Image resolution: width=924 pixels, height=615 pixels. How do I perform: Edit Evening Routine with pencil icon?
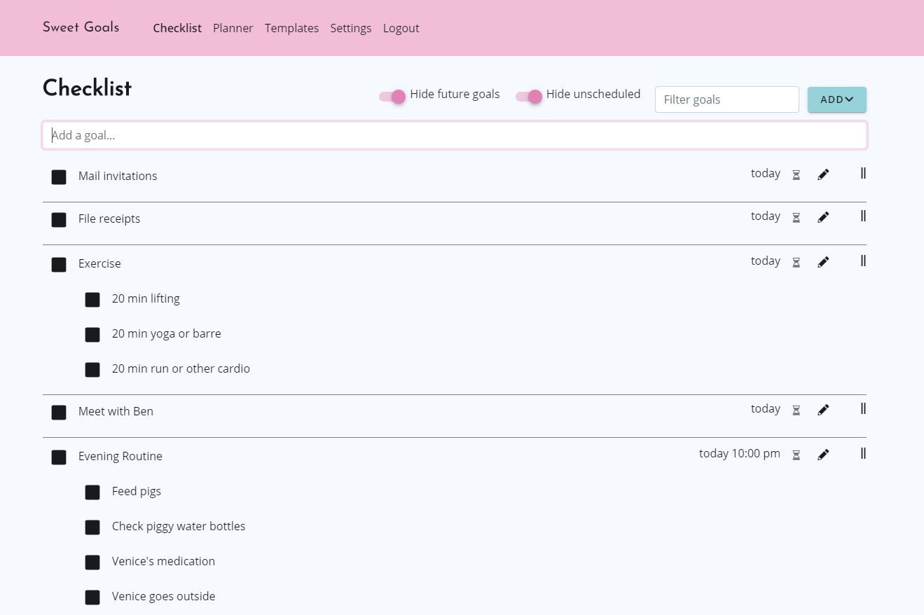coord(823,455)
